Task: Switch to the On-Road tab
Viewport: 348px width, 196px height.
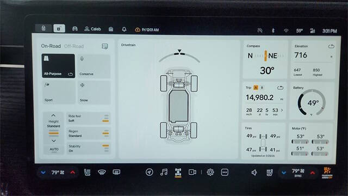Action: click(51, 46)
